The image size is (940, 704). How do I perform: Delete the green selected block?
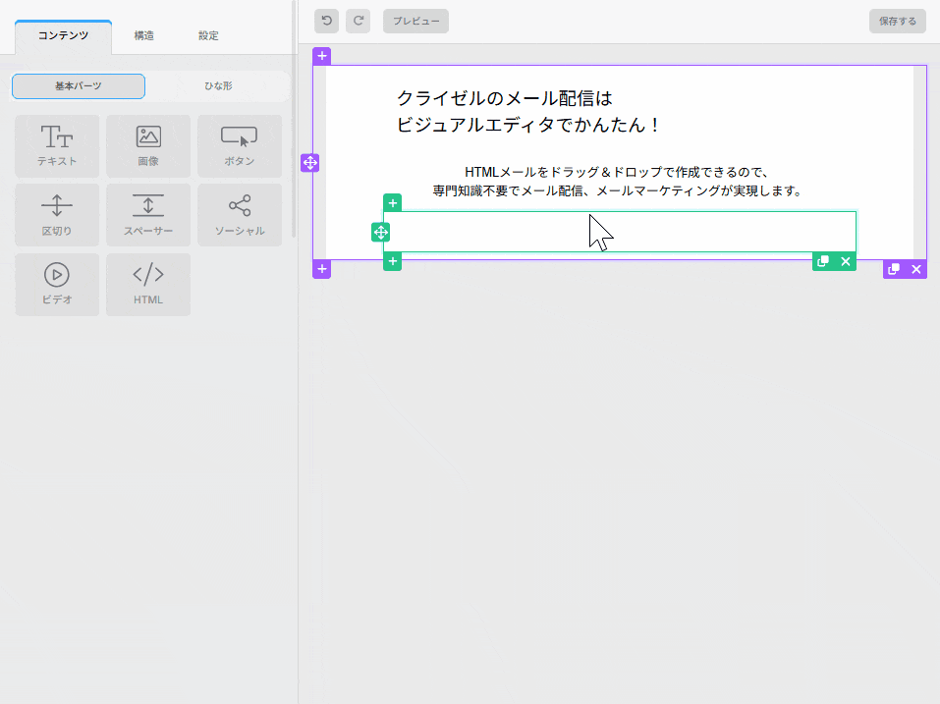coord(846,261)
